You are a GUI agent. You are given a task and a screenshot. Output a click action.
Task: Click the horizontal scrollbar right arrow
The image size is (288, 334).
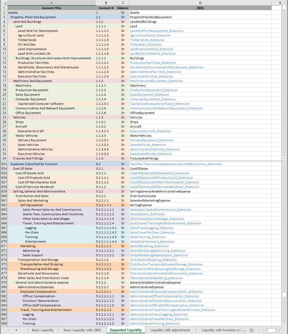click(x=280, y=330)
